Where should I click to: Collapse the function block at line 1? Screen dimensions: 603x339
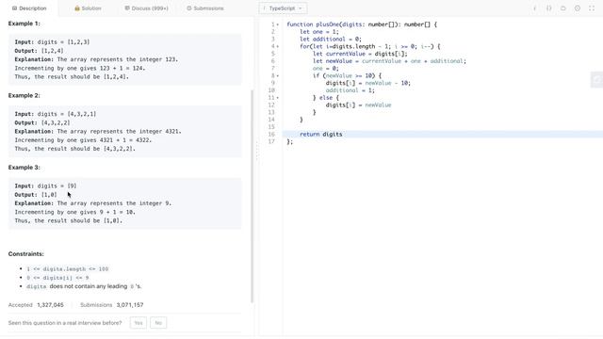click(x=278, y=24)
